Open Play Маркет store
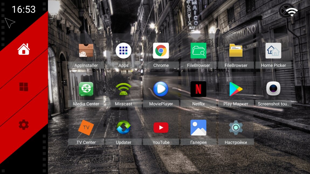The width and height of the screenshot is (310, 174). click(236, 89)
